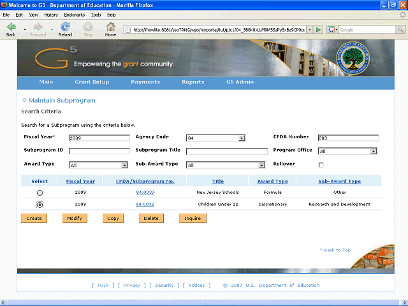The height and width of the screenshot is (306, 408).
Task: Open the Notices footer link
Action: point(196,285)
